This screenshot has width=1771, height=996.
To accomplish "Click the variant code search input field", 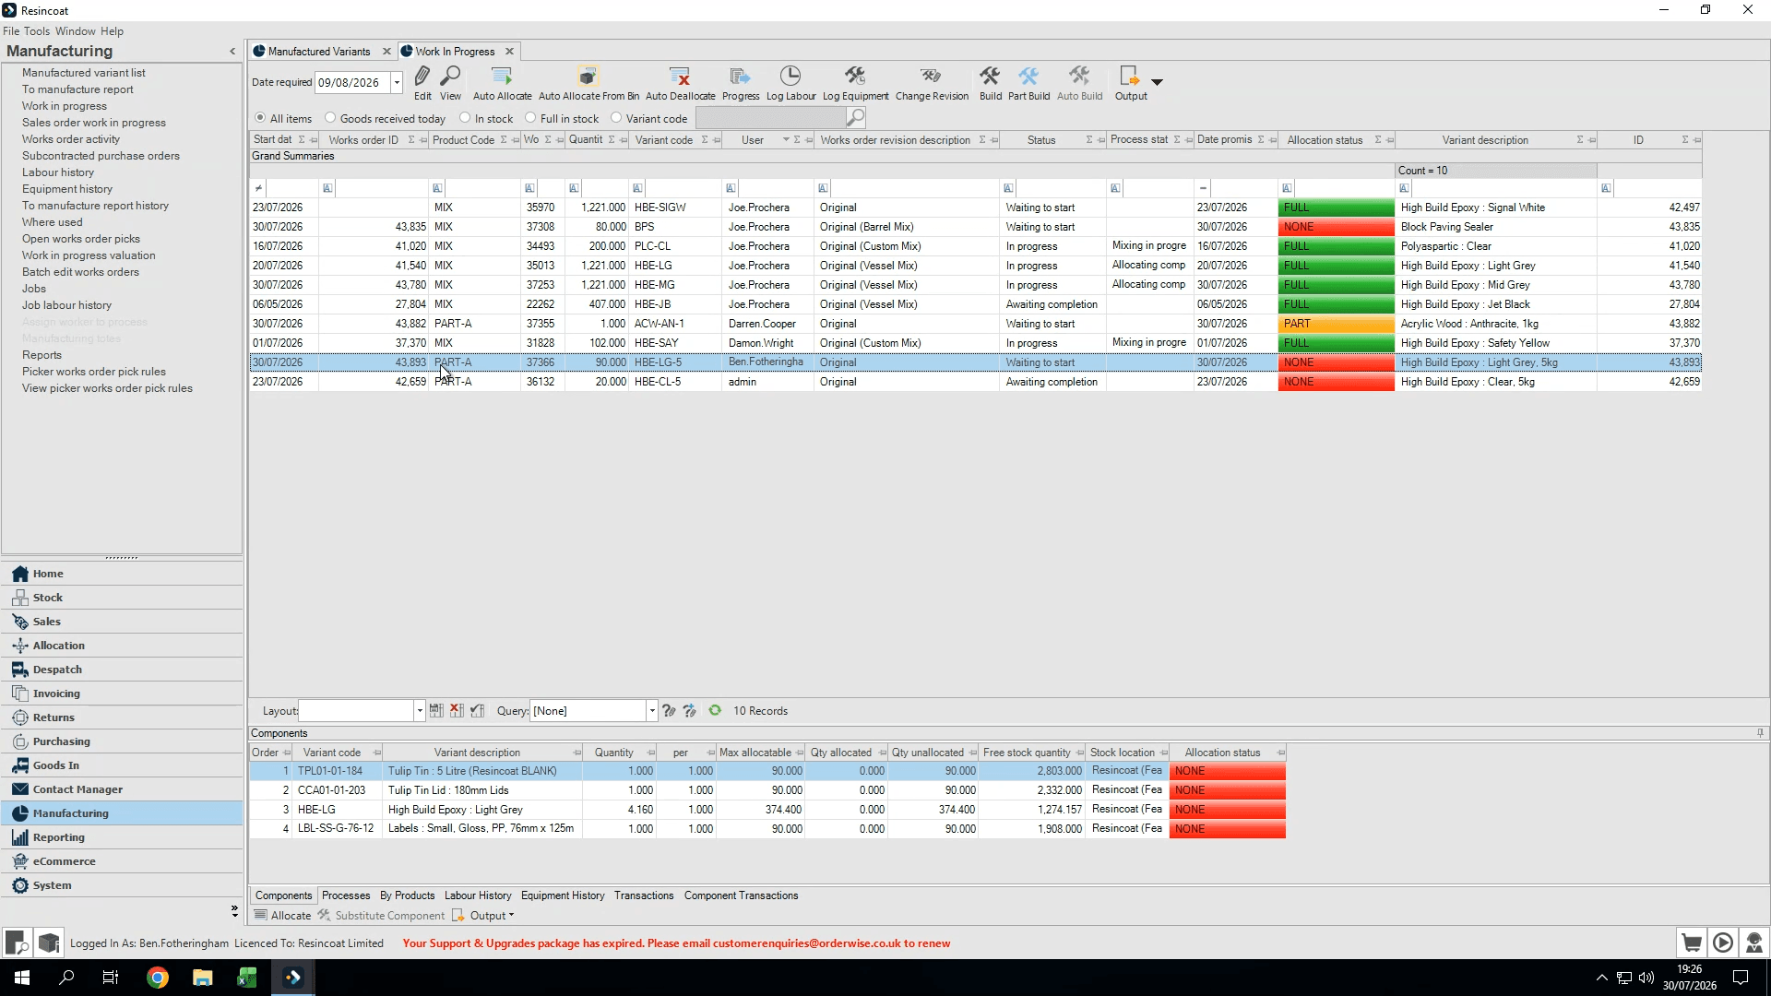I will tap(770, 117).
